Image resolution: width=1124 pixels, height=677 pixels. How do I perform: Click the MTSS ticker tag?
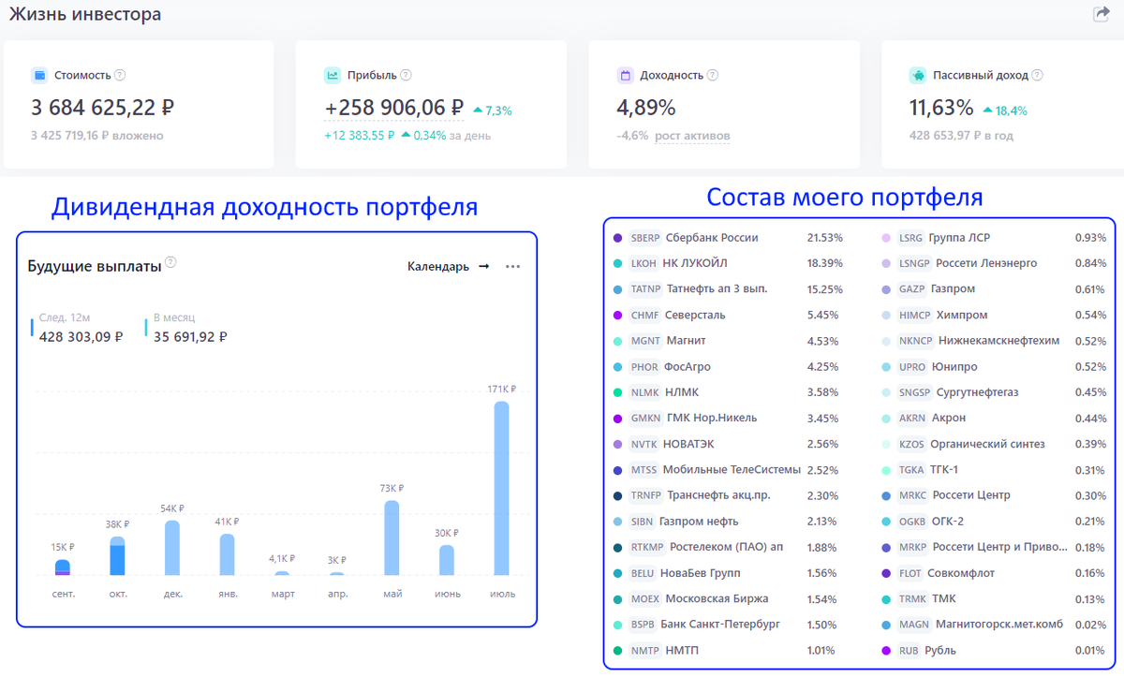pos(643,470)
